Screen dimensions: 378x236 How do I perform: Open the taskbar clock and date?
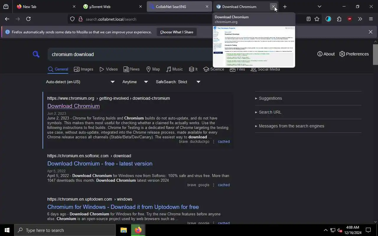[353, 230]
